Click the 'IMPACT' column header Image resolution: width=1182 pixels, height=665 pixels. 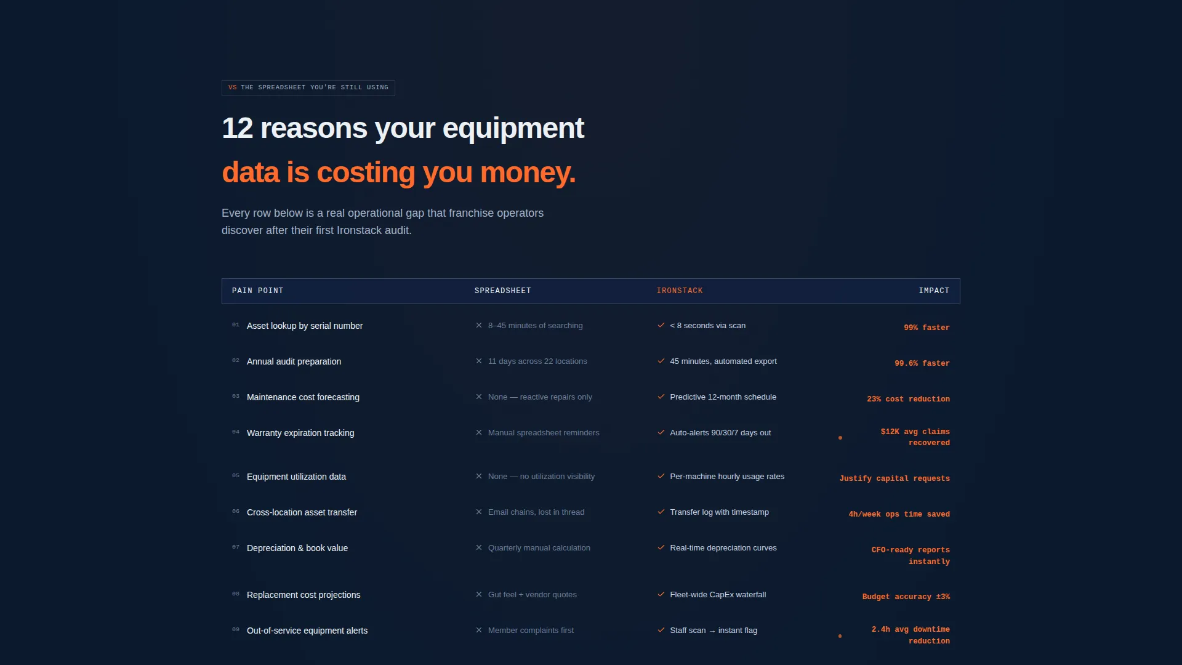(x=934, y=291)
